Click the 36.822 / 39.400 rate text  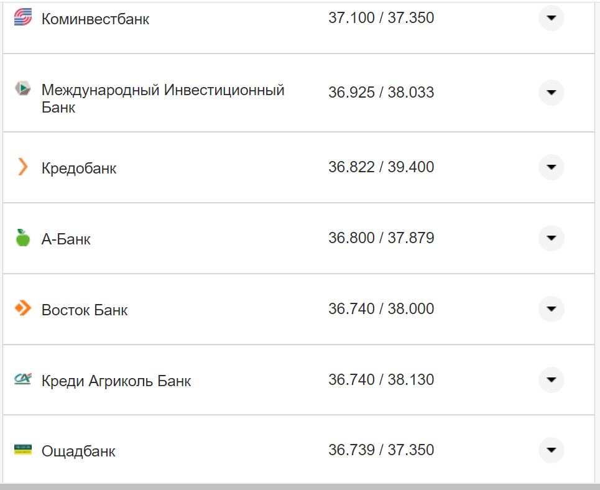tap(381, 167)
